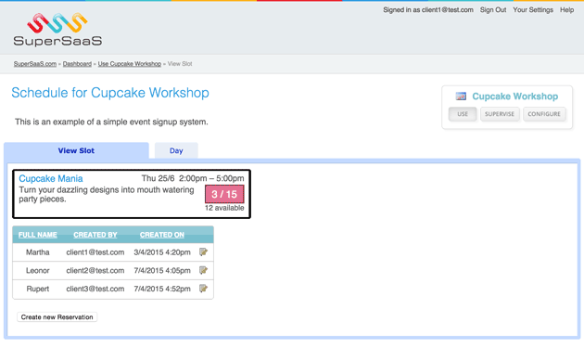Edit Martha's reservation via pencil icon

click(x=203, y=252)
